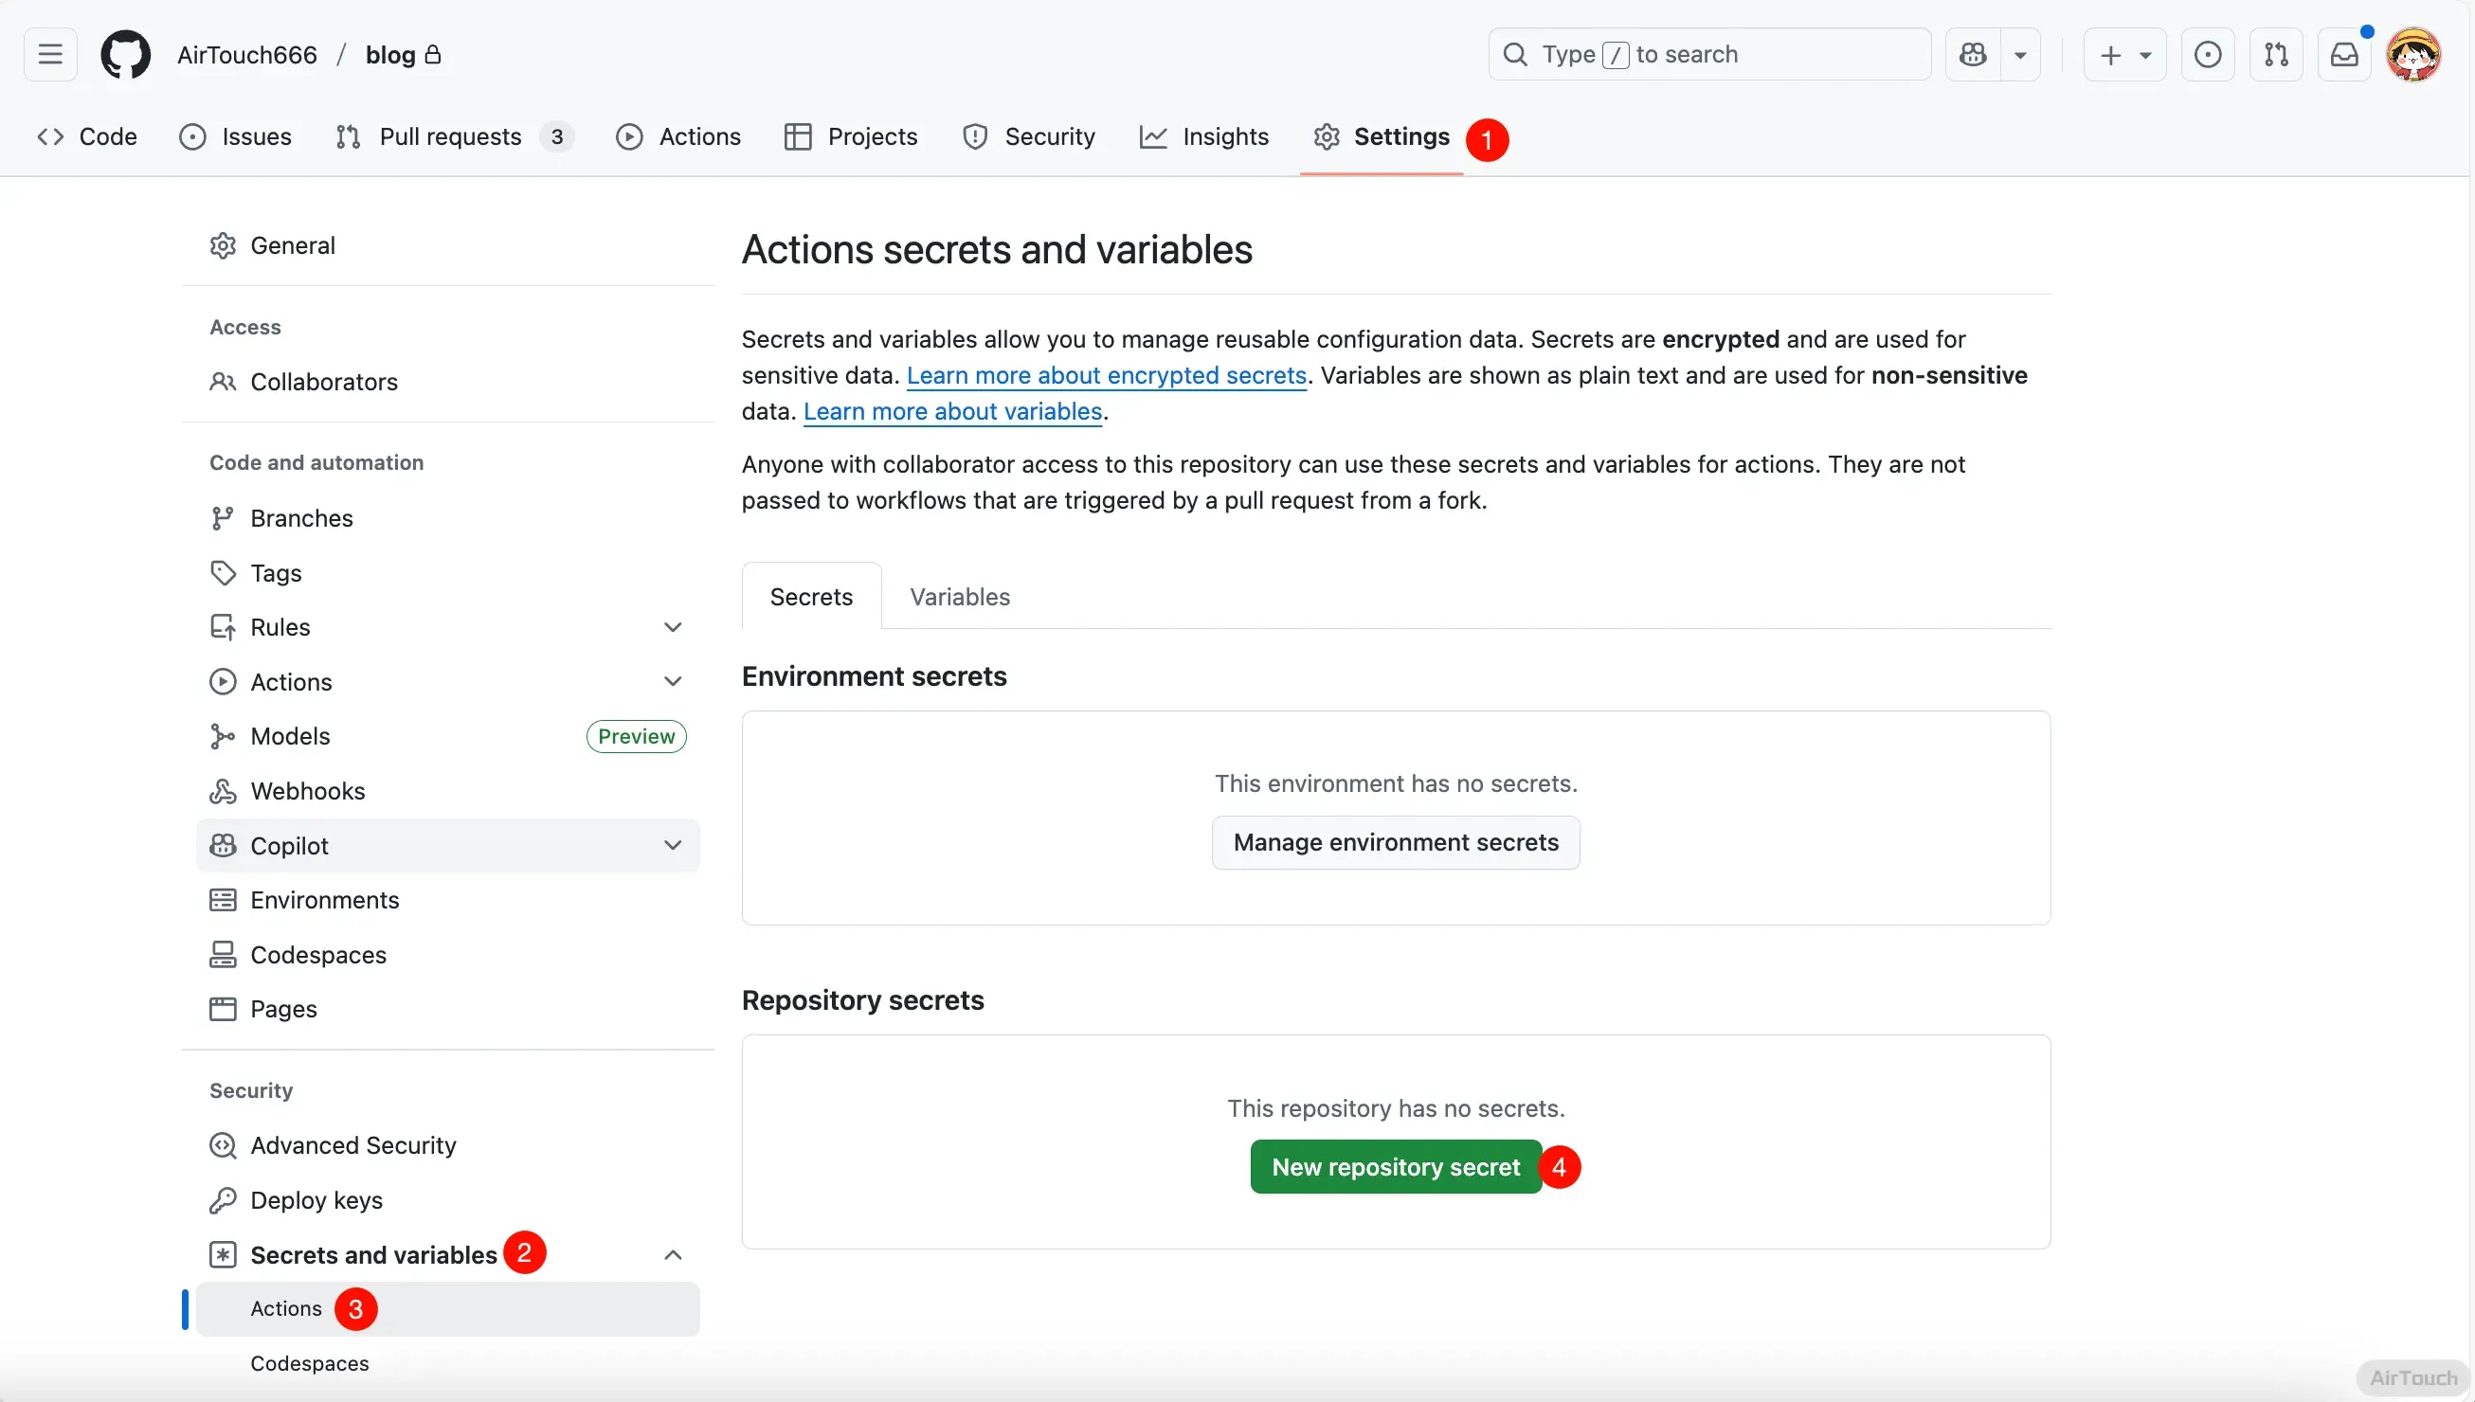The image size is (2475, 1402).
Task: Switch to the Variables tab
Action: (959, 597)
